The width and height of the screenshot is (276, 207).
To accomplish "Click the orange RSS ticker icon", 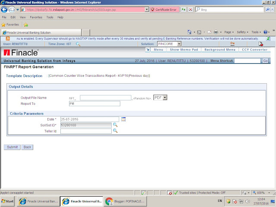I will pos(8,38).
